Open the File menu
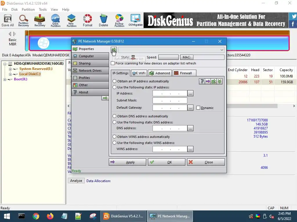 coord(5,10)
